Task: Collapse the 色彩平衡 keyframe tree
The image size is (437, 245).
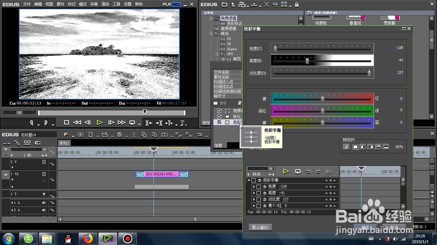Action: [x=249, y=180]
